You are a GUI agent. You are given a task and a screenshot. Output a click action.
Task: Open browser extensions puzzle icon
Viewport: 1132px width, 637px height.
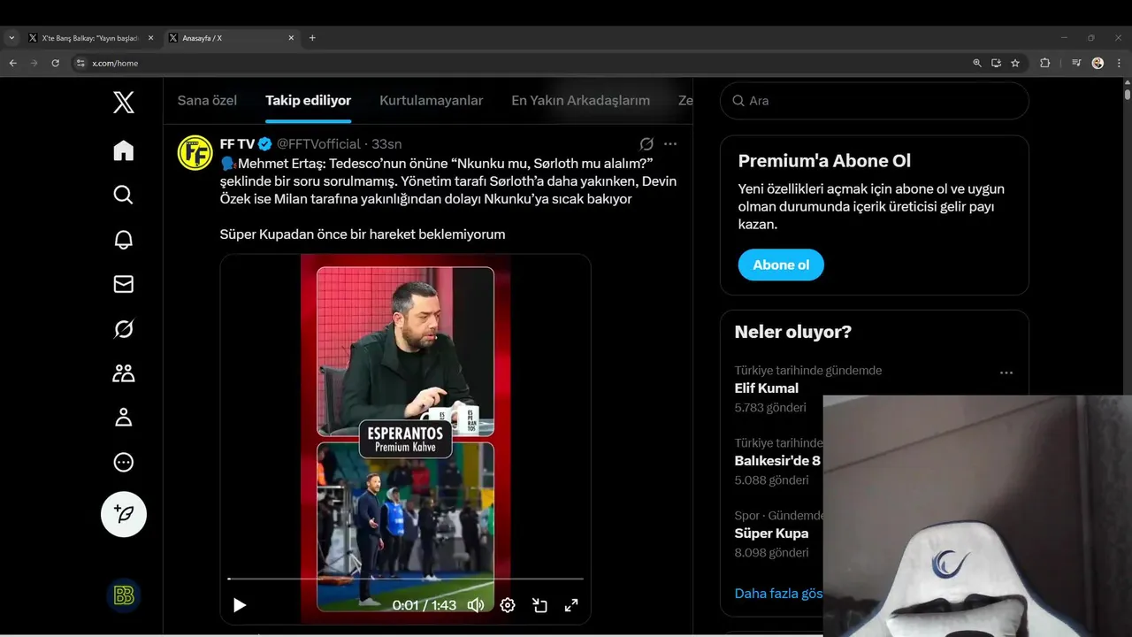(1044, 63)
